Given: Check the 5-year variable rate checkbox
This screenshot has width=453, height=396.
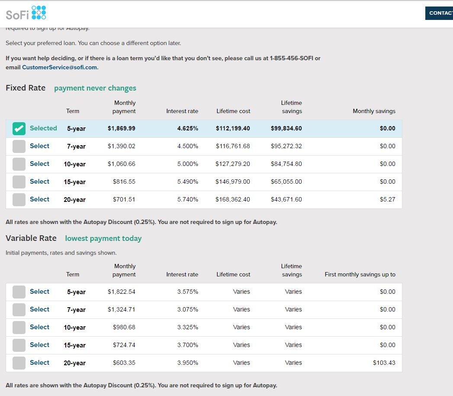Looking at the screenshot, I should point(19,292).
